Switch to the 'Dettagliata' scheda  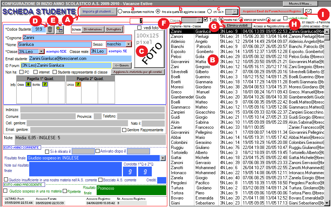(x=114, y=29)
